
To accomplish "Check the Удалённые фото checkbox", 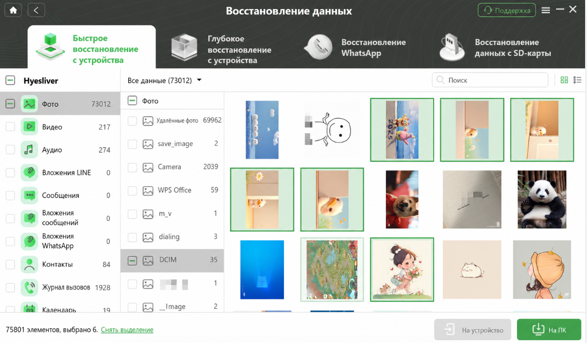I will click(x=133, y=120).
